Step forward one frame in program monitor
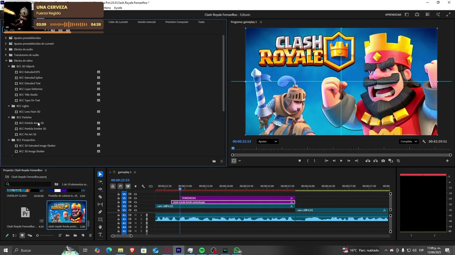Image resolution: width=455 pixels, height=255 pixels. click(x=349, y=161)
